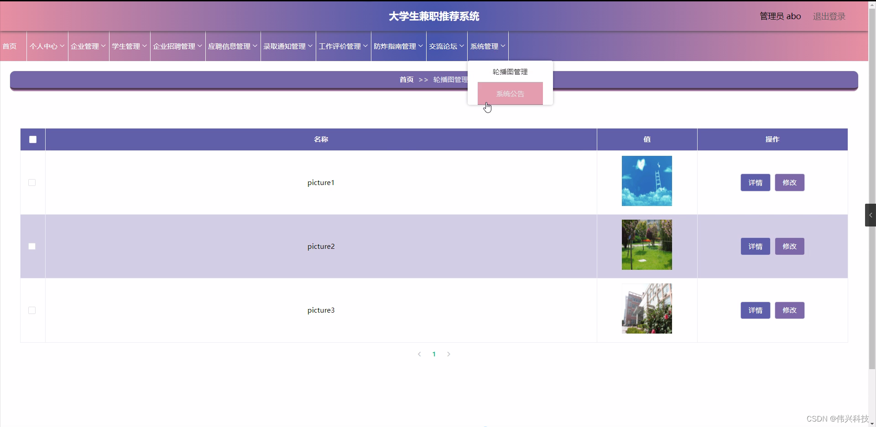Screen dimensions: 876x427
Task: Click the collapse handle on the right edge
Action: click(871, 215)
